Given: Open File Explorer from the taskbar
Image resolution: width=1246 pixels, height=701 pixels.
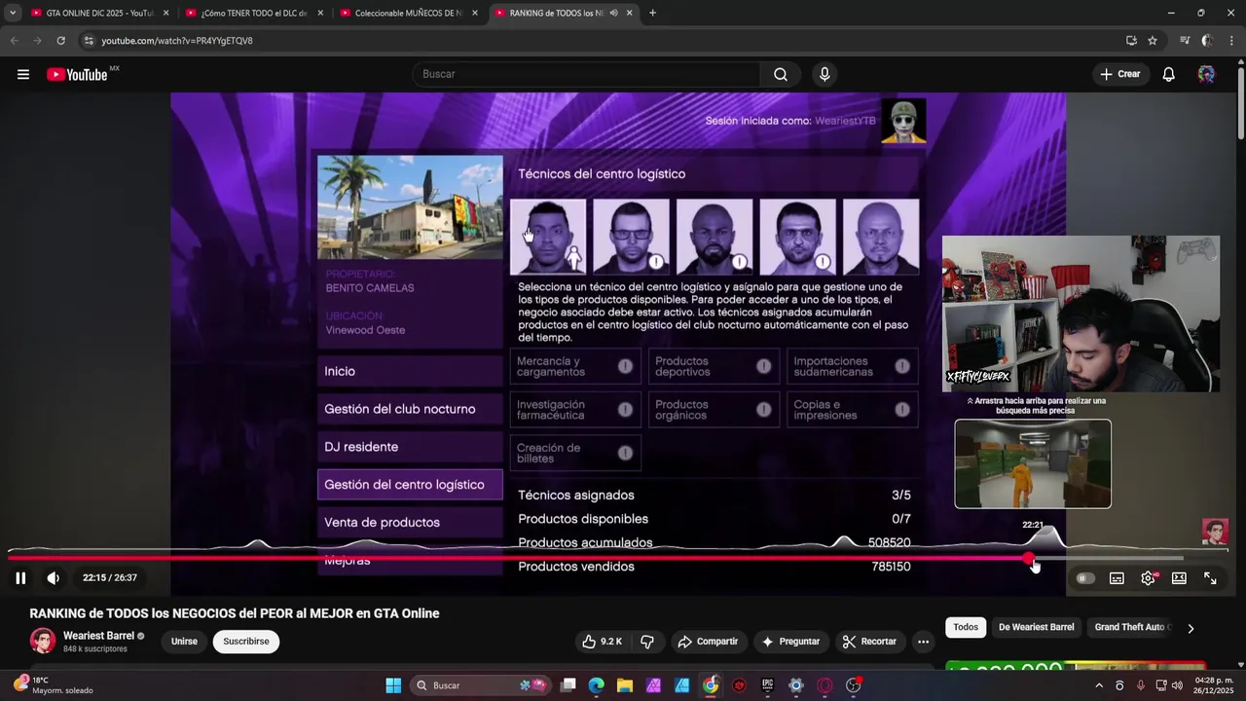Looking at the screenshot, I should [x=625, y=685].
